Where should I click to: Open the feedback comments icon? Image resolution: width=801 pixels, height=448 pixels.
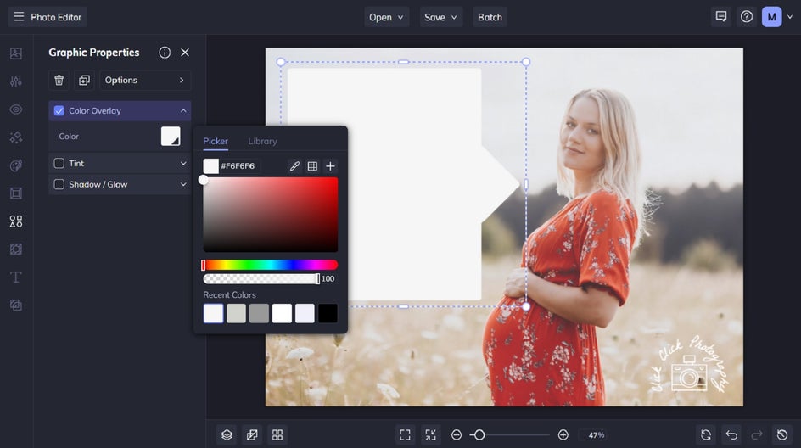tap(721, 17)
